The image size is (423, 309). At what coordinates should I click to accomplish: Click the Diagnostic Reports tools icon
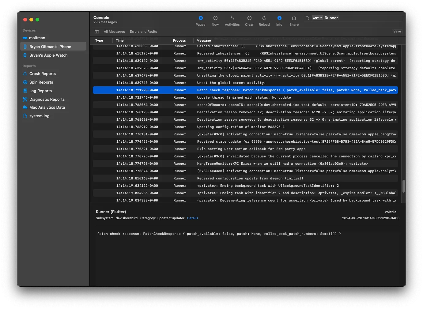point(25,99)
